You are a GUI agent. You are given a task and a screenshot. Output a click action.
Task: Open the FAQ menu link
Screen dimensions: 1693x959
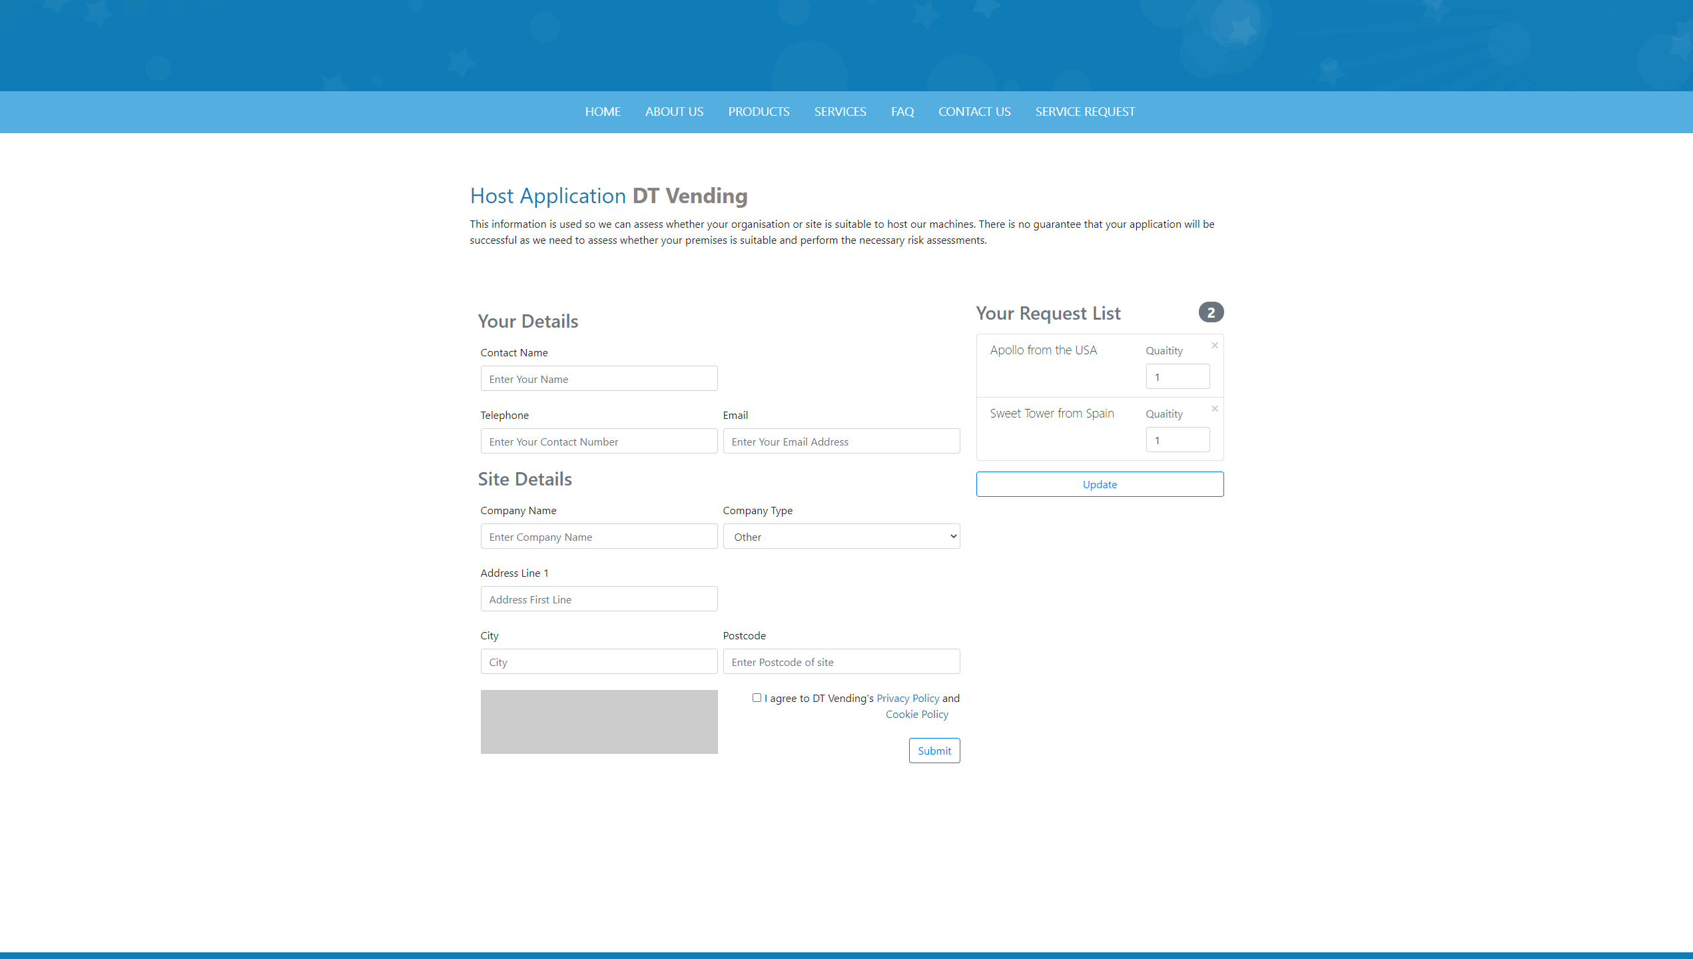tap(902, 112)
